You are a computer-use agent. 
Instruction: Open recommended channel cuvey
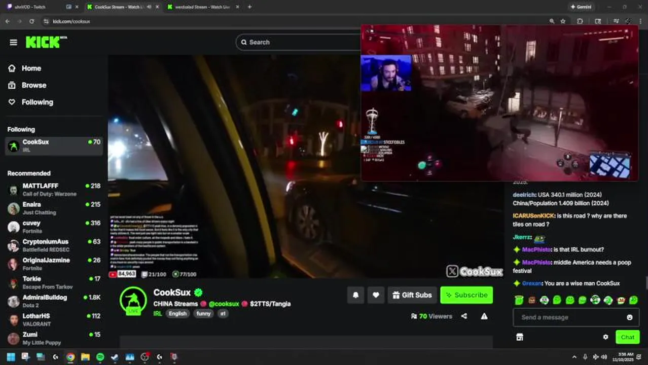[54, 227]
